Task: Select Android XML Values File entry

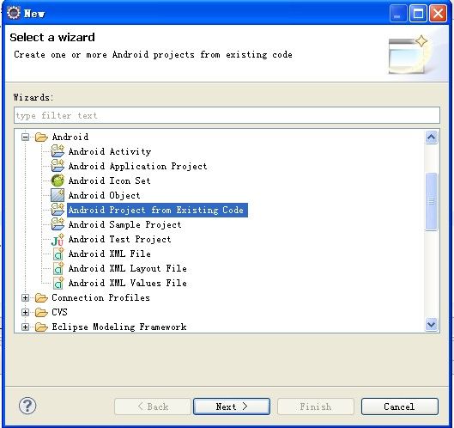Action: (127, 283)
